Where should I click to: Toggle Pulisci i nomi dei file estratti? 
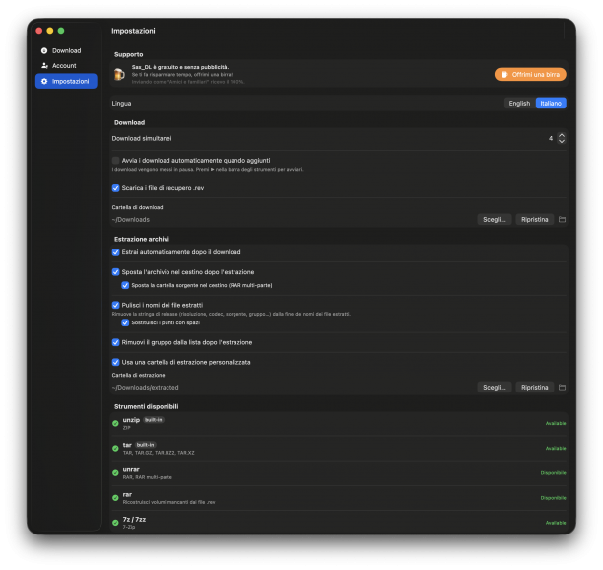pyautogui.click(x=115, y=305)
